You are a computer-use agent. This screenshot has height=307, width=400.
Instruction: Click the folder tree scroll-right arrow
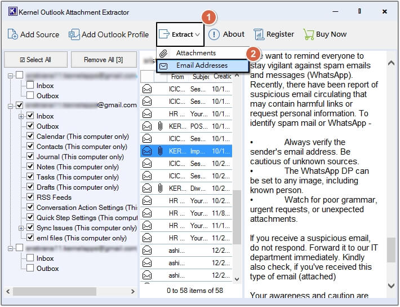point(132,291)
